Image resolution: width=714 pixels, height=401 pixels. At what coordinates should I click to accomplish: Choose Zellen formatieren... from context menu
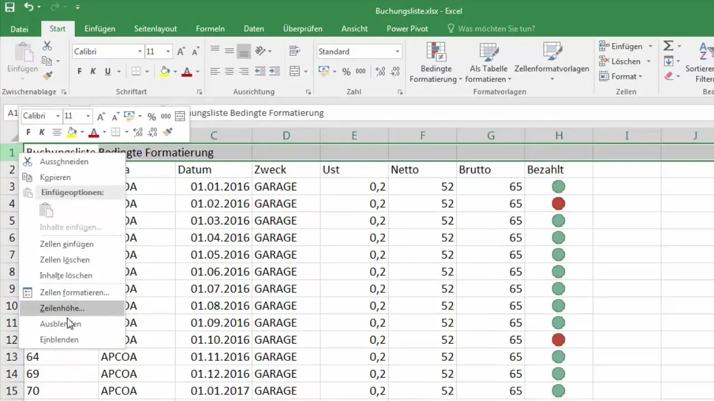72,292
